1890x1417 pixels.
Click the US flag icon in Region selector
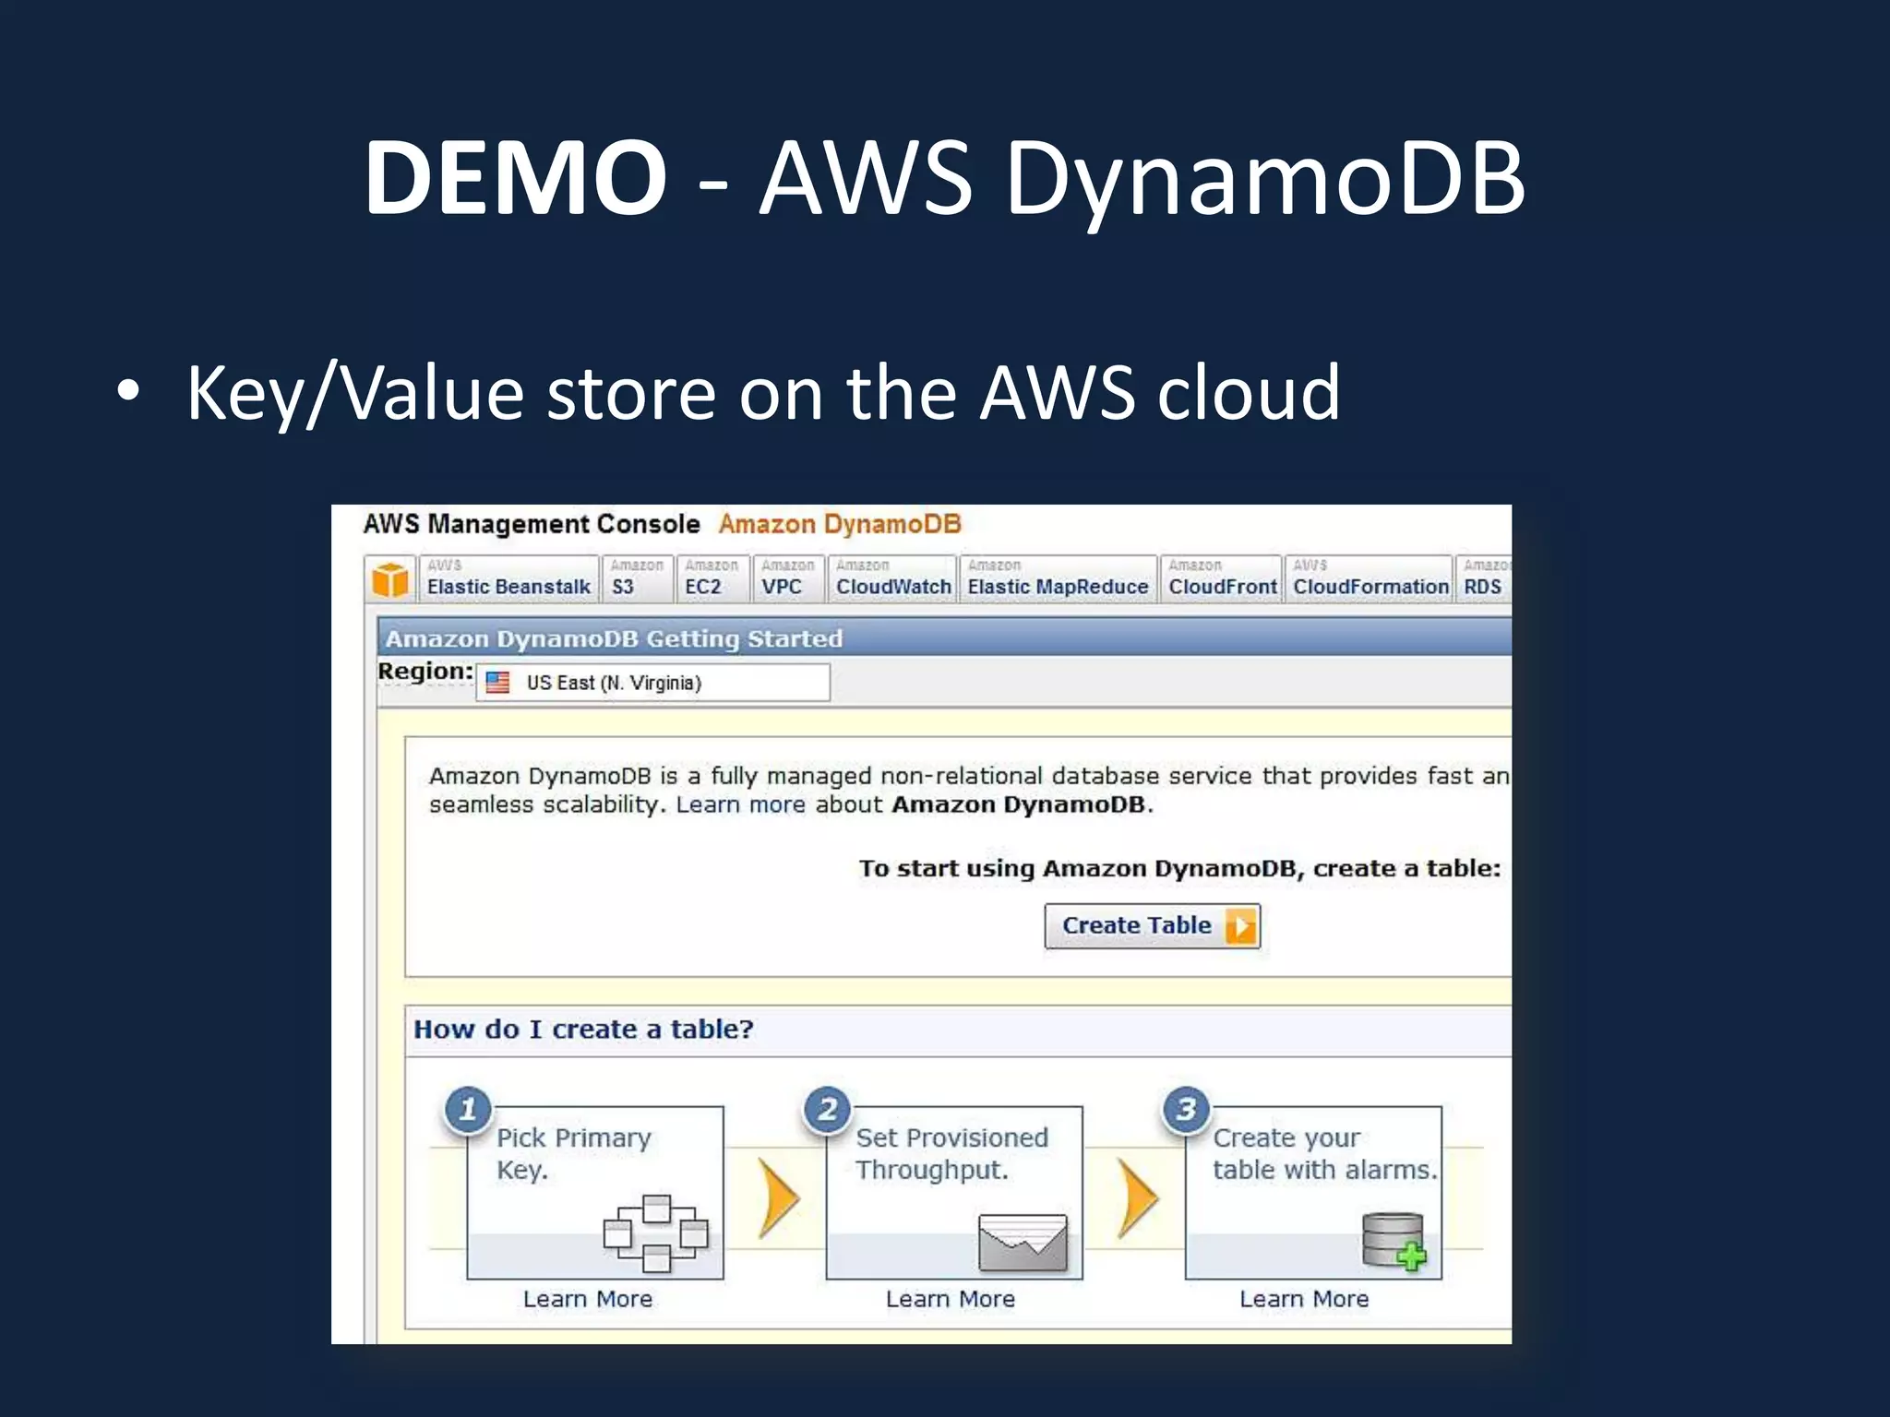[498, 683]
